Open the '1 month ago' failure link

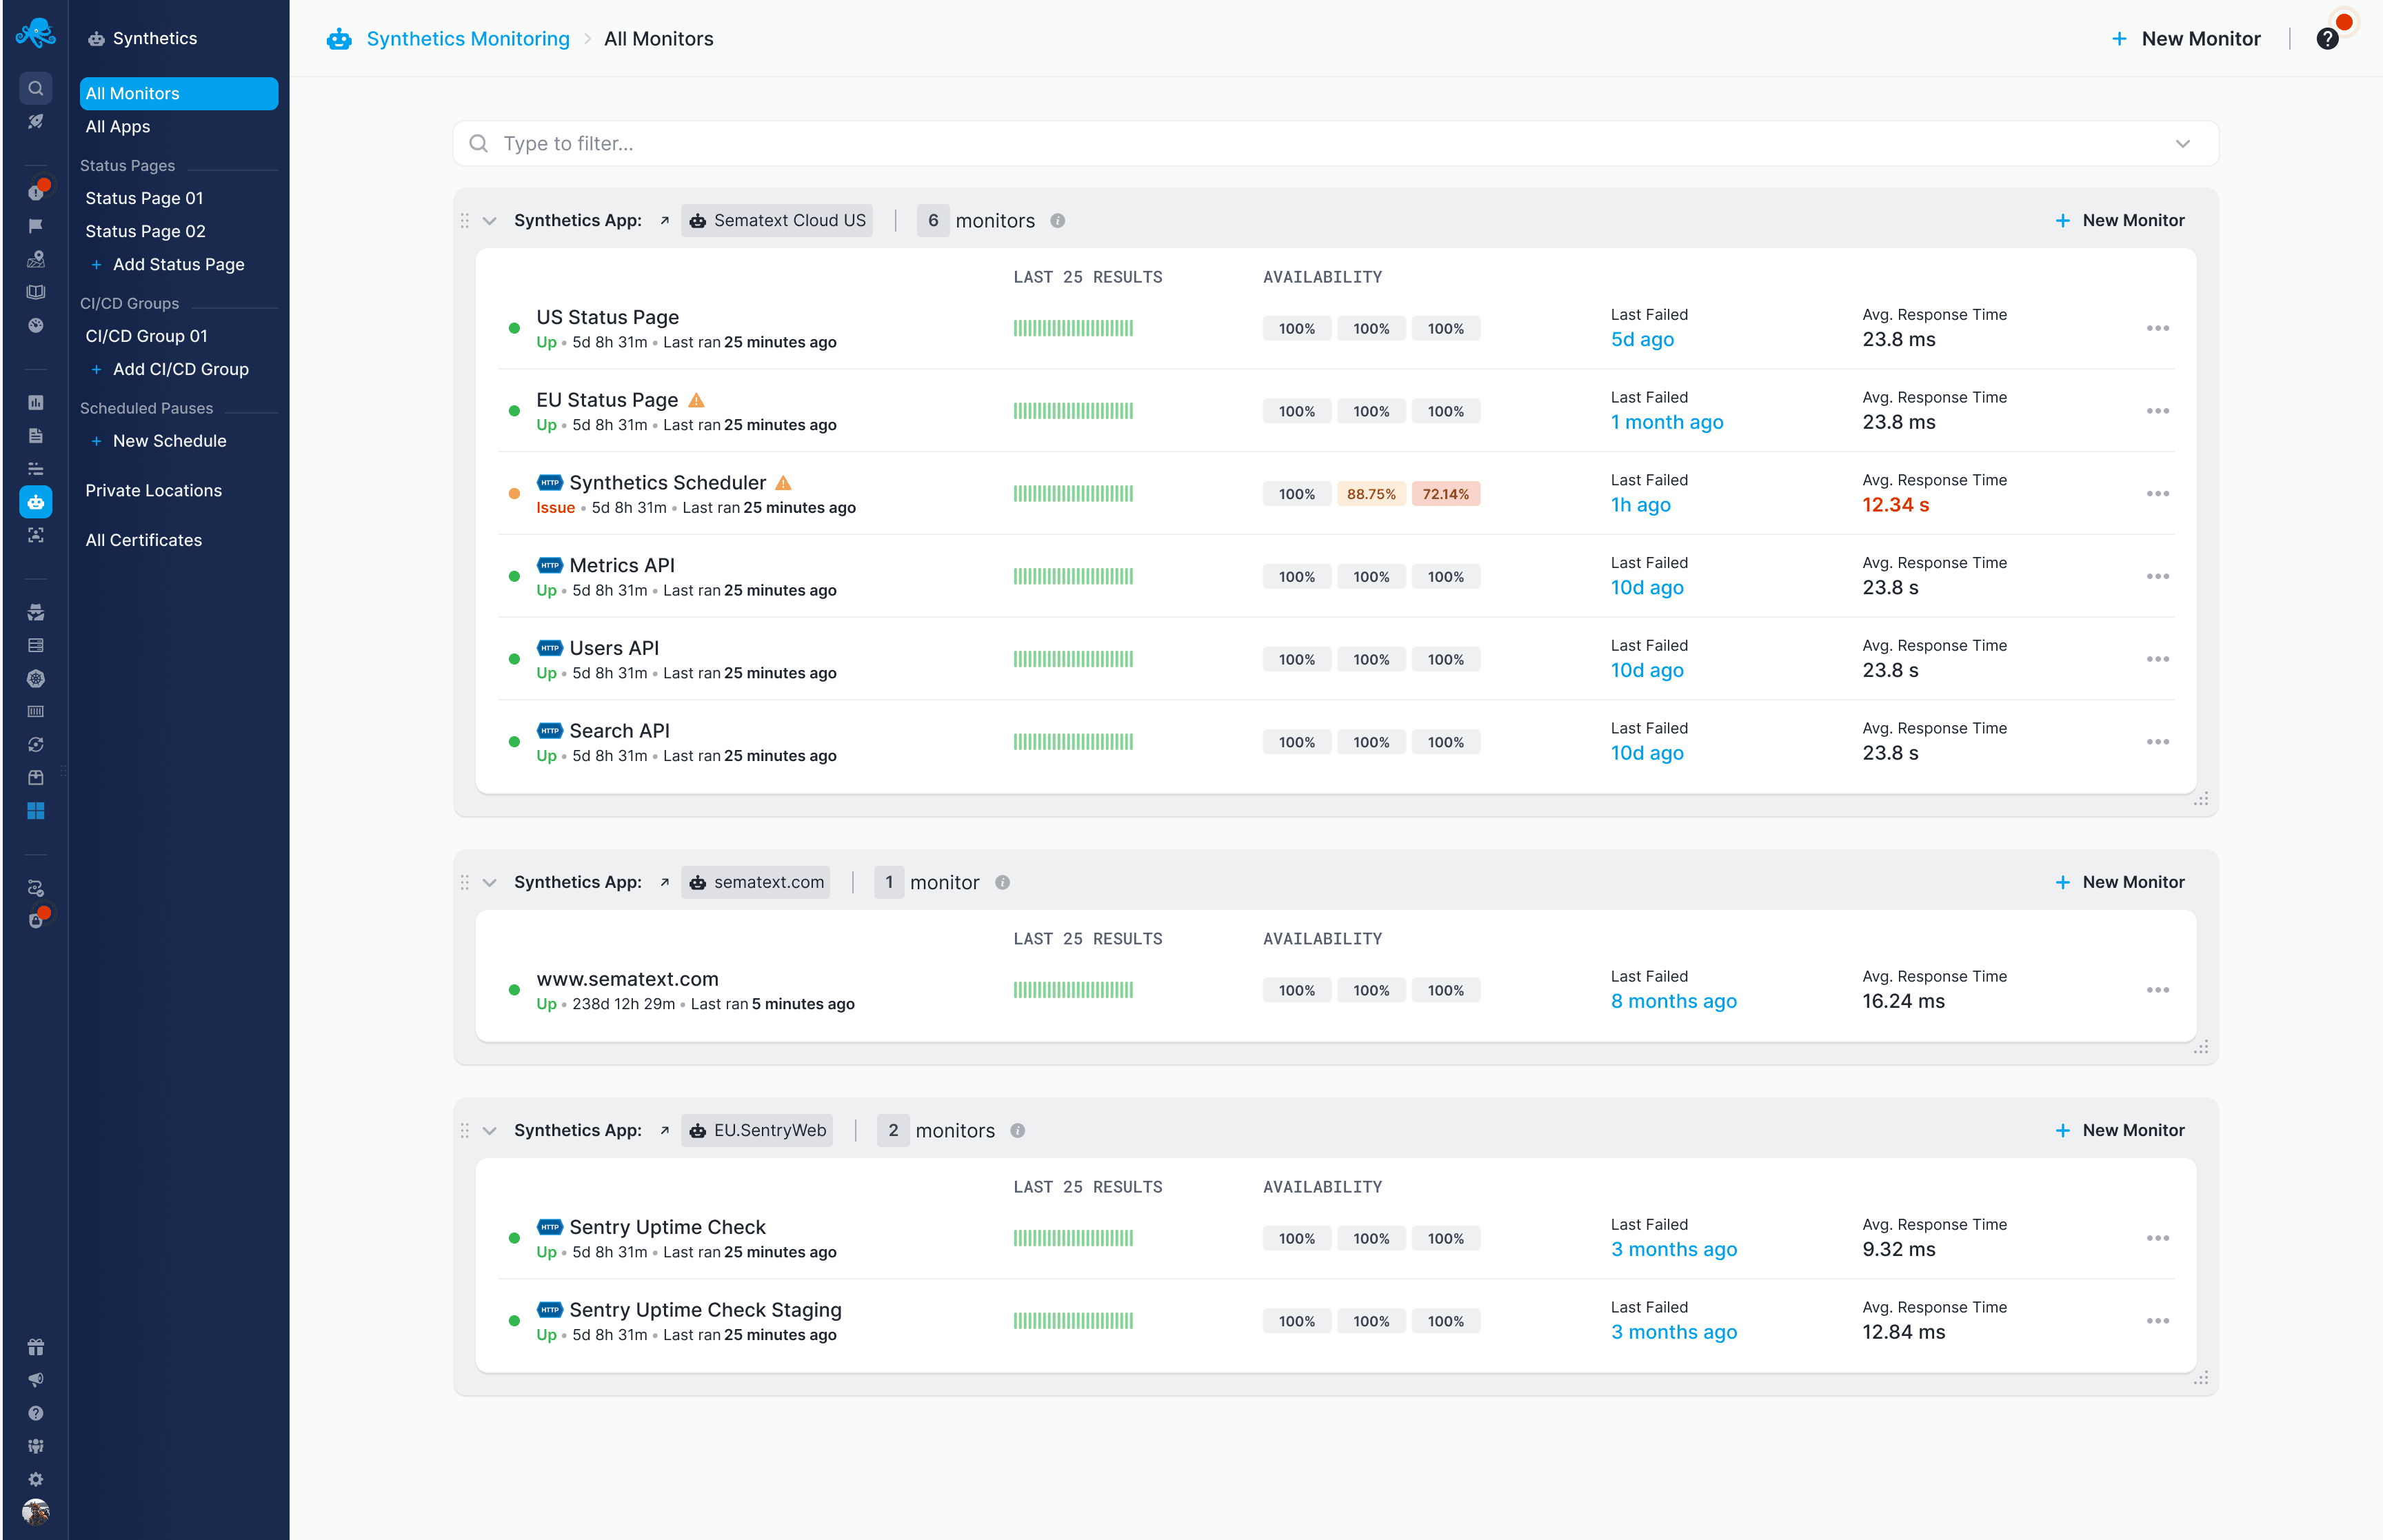click(1667, 422)
